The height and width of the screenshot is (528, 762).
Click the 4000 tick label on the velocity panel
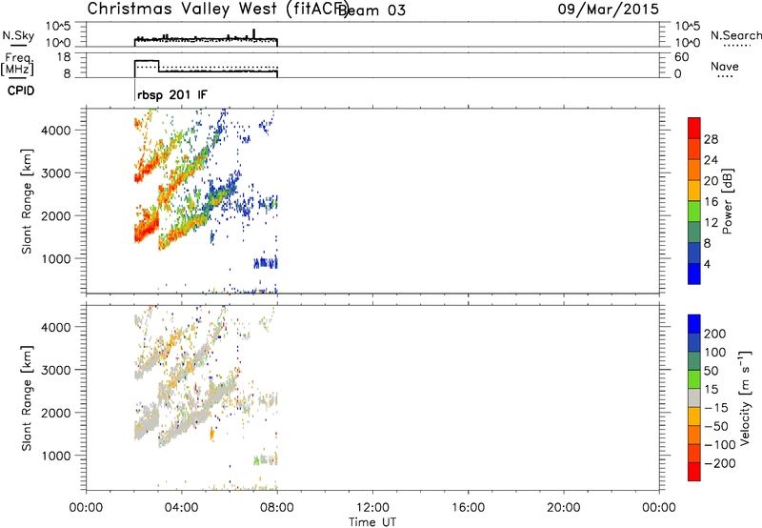[56, 327]
